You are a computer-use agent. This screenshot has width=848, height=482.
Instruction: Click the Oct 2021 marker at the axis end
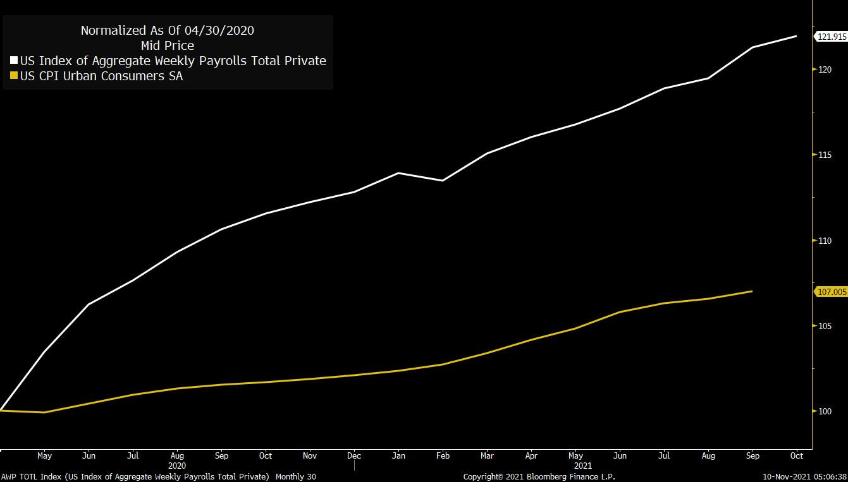click(x=797, y=455)
